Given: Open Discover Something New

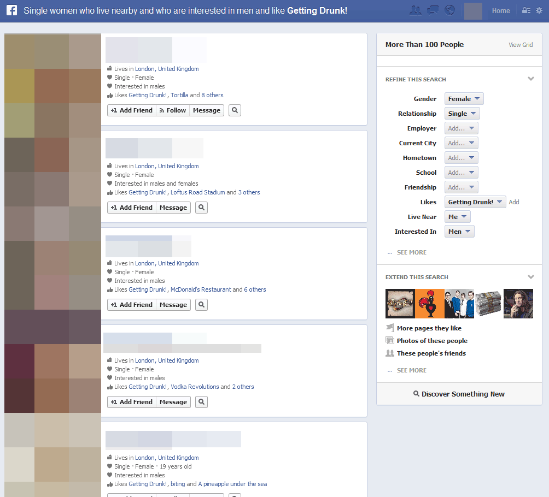Looking at the screenshot, I should click(x=459, y=394).
